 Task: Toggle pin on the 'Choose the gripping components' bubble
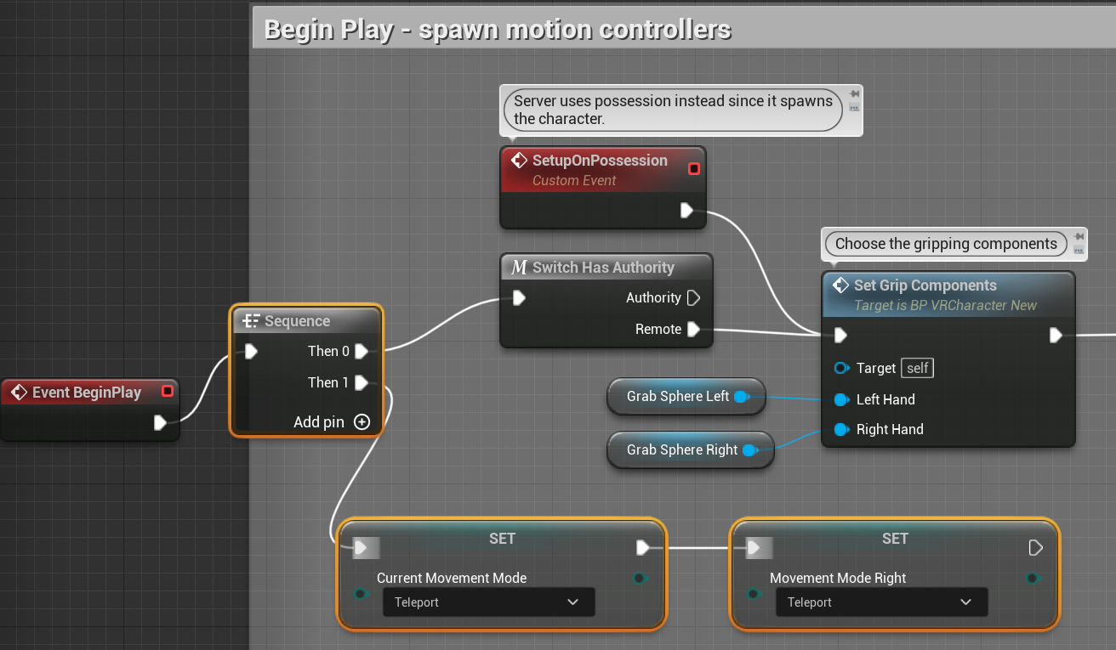[x=1079, y=236]
